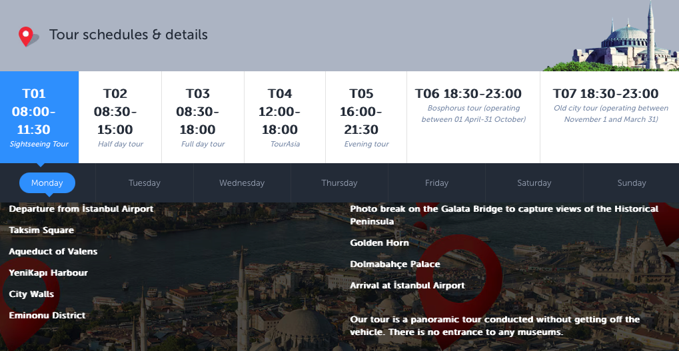Click 'Arrival at İstanbul Airport' stop
Viewport: 679px width, 351px height.
[x=407, y=285]
